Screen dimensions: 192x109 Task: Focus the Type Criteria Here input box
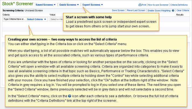14,19
